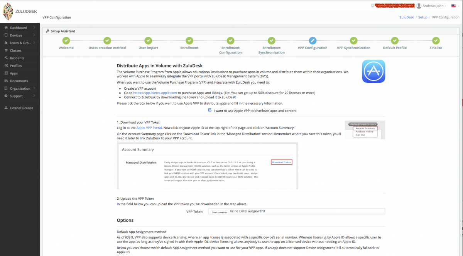Image resolution: width=463 pixels, height=256 pixels.
Task: Tick the Apple VPP distribute apps checkbox
Action: tap(210, 110)
